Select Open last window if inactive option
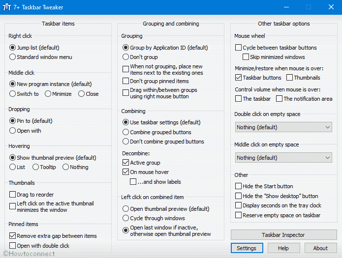342x258 pixels. (x=125, y=230)
